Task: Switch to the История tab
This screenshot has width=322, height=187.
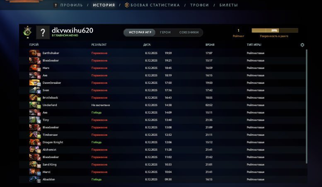Action: click(x=104, y=5)
